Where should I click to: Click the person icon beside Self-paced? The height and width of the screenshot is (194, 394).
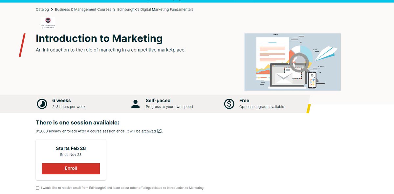tap(135, 104)
